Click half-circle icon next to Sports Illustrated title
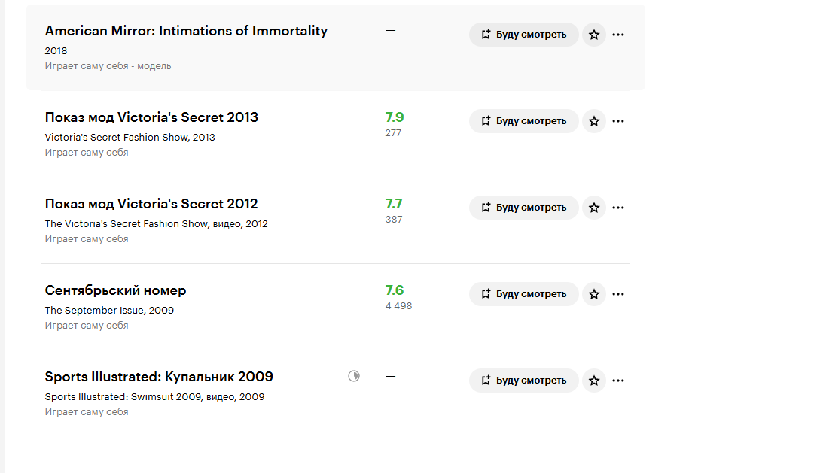This screenshot has width=820, height=473. point(354,376)
